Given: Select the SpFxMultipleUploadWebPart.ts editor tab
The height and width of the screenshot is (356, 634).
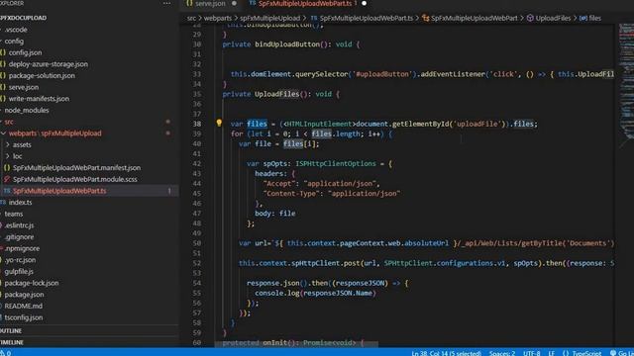Looking at the screenshot, I should point(305,3).
